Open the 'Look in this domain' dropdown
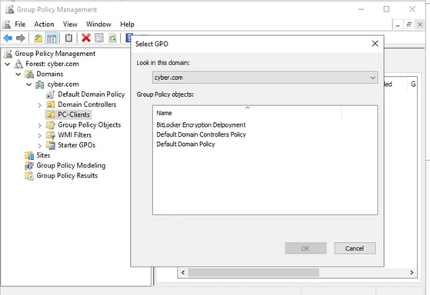Viewport: 430px width, 295px height. click(265, 78)
